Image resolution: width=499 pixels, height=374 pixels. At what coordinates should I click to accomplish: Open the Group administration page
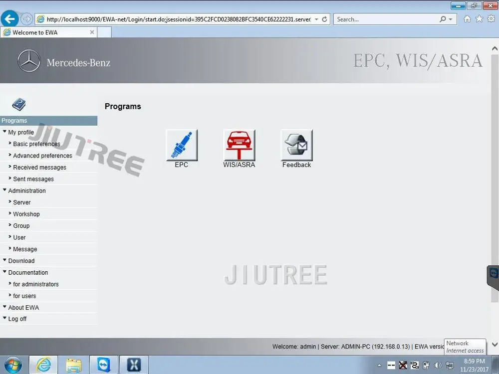[21, 226]
